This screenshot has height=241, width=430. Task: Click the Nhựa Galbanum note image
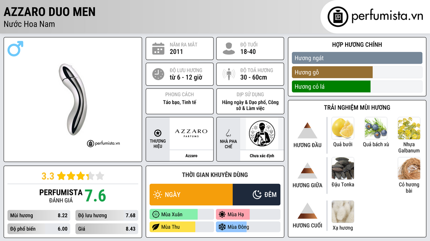[409, 128]
